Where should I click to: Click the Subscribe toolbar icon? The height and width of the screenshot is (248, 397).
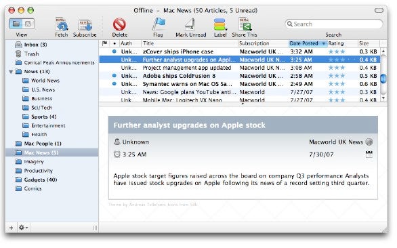(85, 25)
